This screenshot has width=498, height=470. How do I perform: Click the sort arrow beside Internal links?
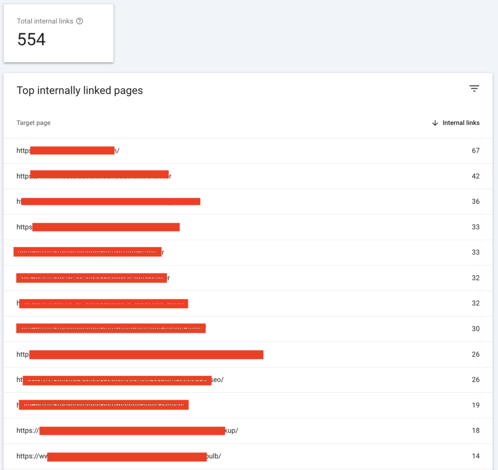pos(434,123)
